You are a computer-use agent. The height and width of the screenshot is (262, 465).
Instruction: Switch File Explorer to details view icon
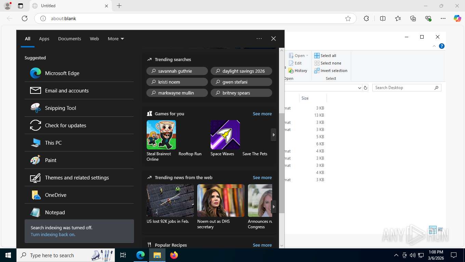click(x=433, y=230)
